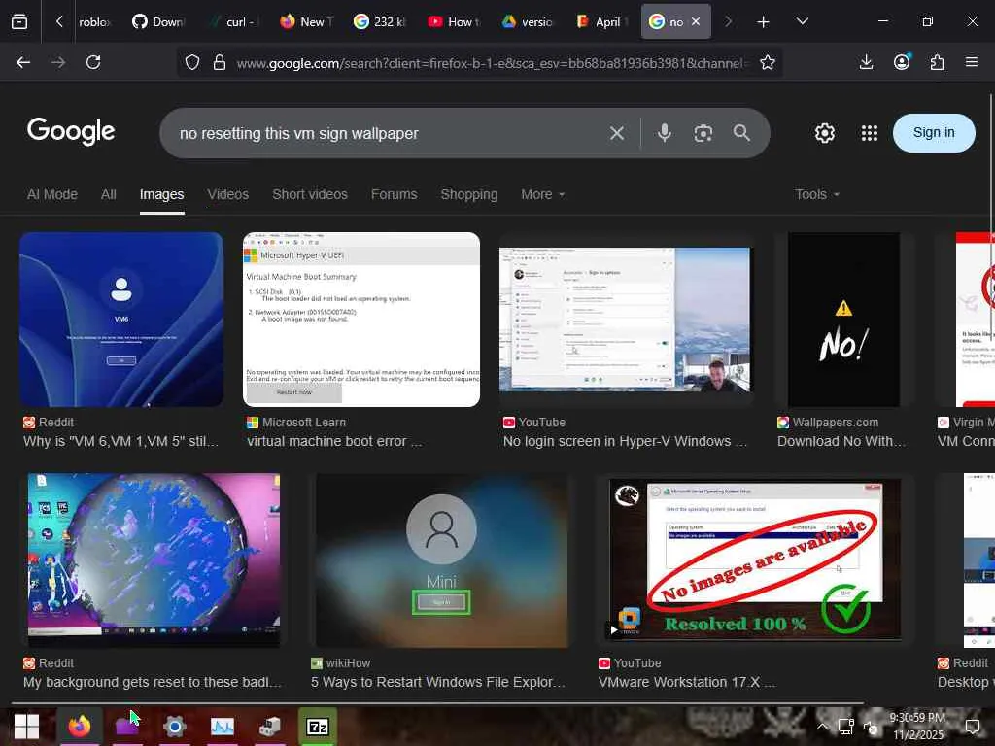Open the black No! wallpaper image
This screenshot has height=746, width=995.
(x=844, y=319)
